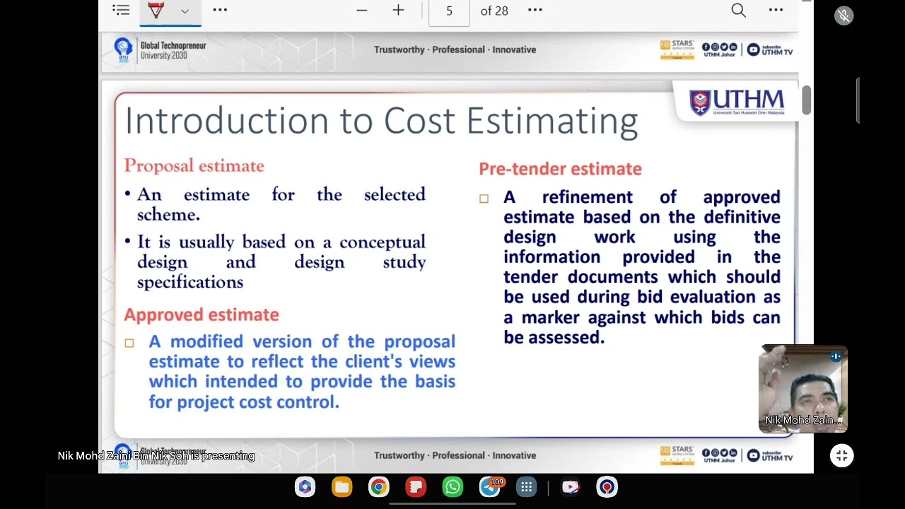
Task: Exit full screen with the collapse icon
Action: (841, 456)
